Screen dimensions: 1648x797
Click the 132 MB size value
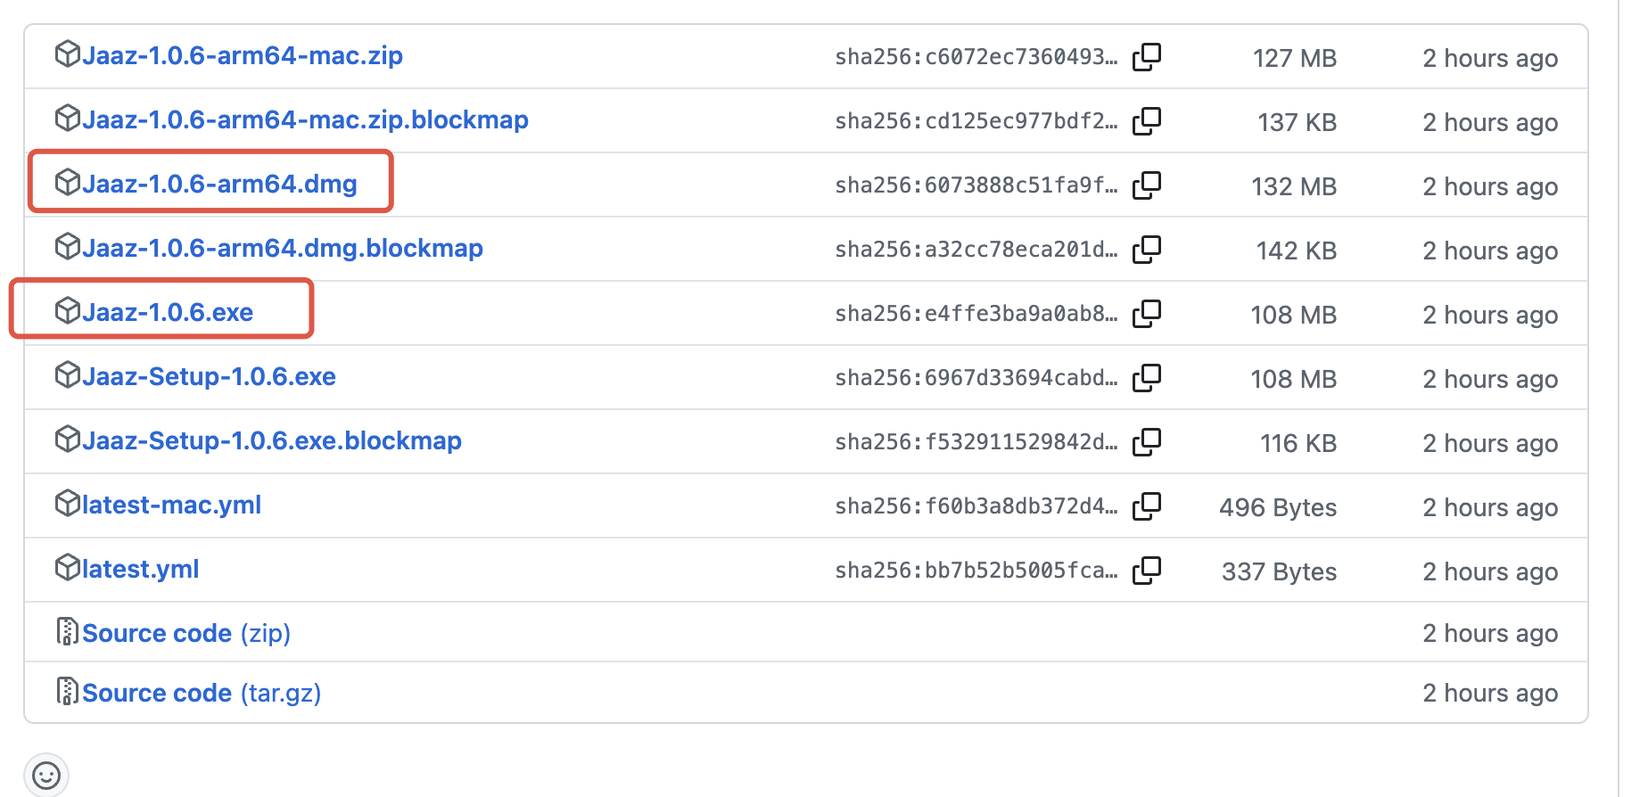coord(1293,186)
